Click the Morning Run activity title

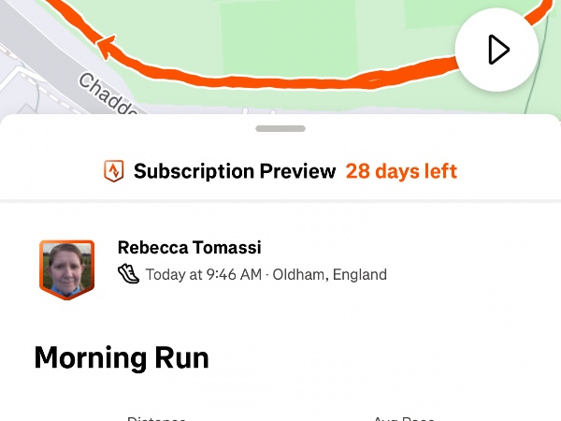pos(122,357)
